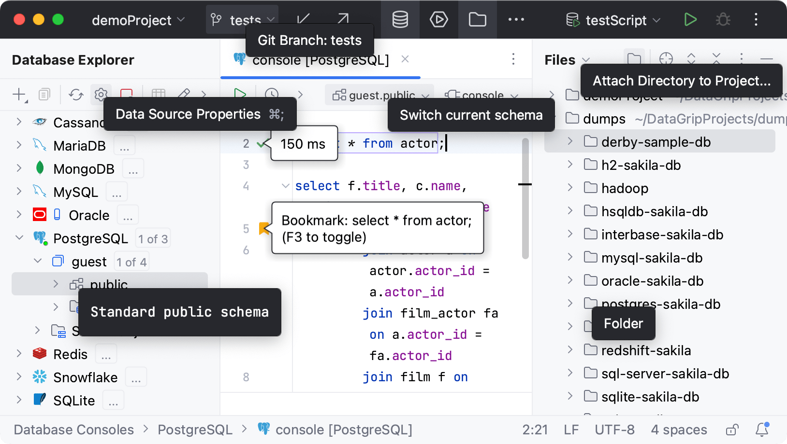
Task: Run the testScript configuration
Action: coord(690,20)
